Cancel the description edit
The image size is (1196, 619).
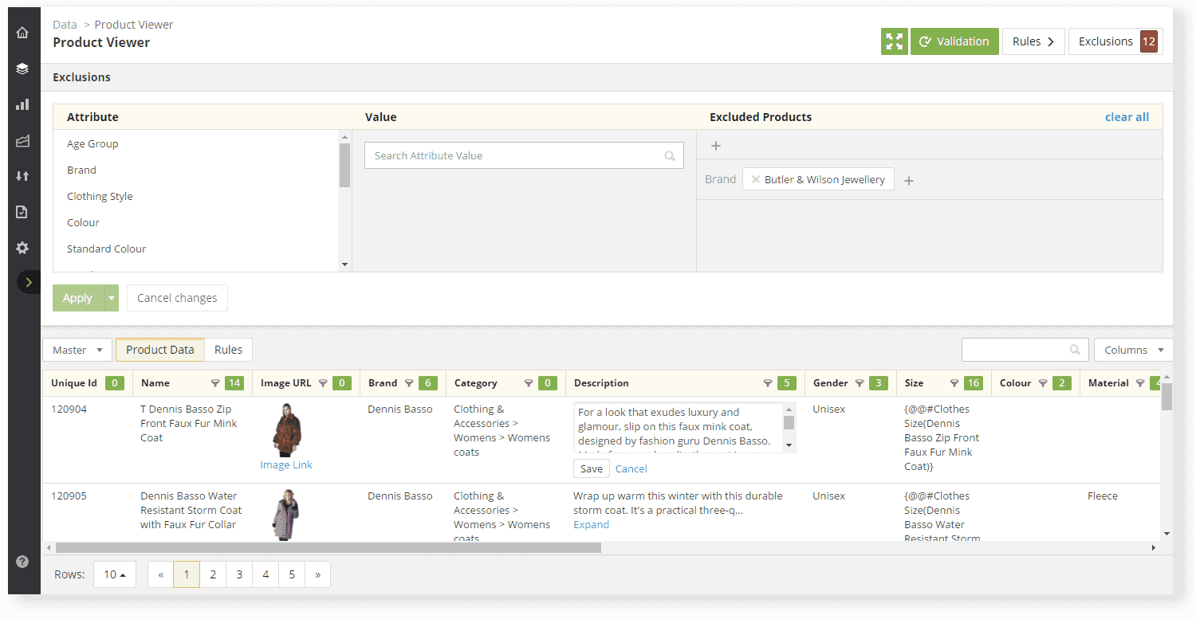[x=631, y=468]
